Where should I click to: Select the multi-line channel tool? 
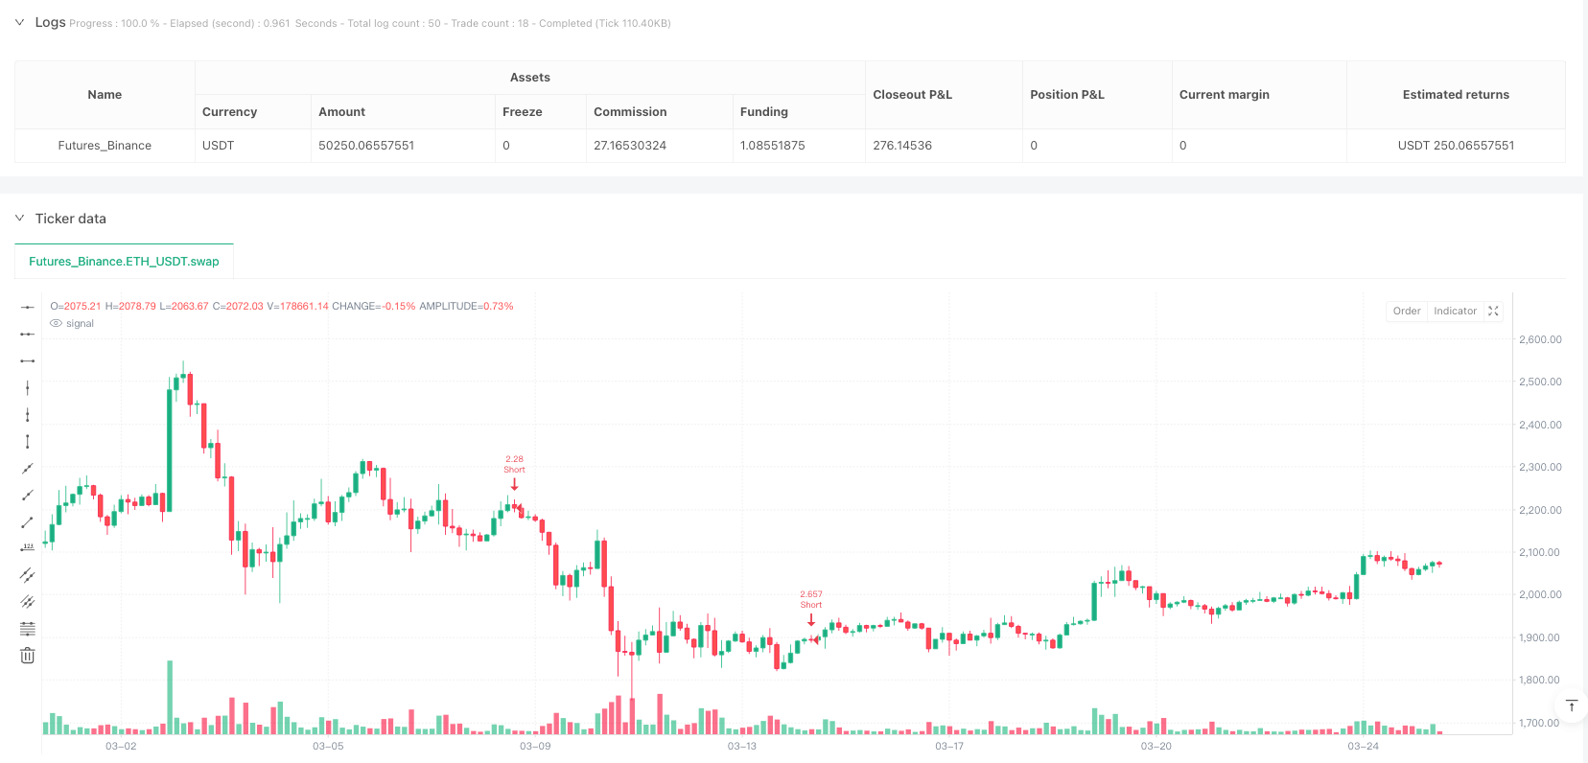(x=27, y=601)
